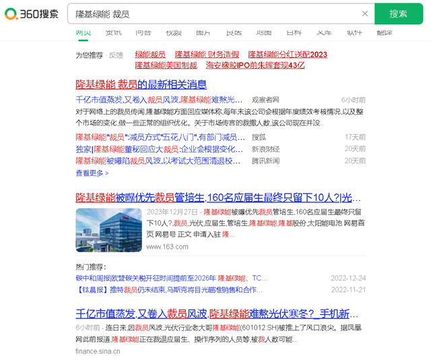Open 碳中和周报 欧盟碳关税 recommended link
This screenshot has height=364, width=431.
[x=172, y=278]
